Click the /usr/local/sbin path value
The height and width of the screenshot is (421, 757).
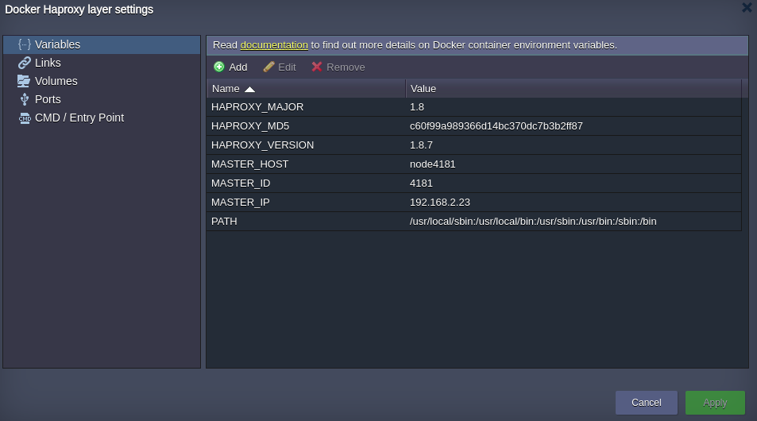point(533,221)
